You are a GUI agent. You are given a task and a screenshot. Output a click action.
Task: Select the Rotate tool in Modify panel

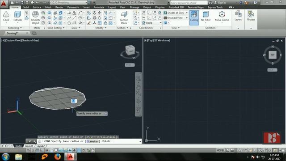point(100,18)
